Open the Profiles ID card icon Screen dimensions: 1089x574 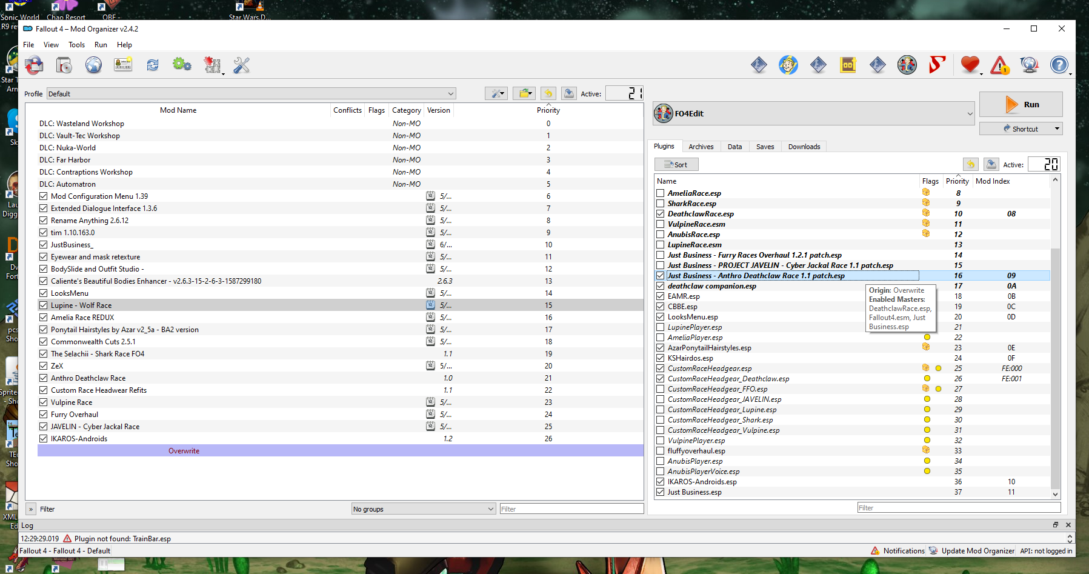(x=123, y=65)
